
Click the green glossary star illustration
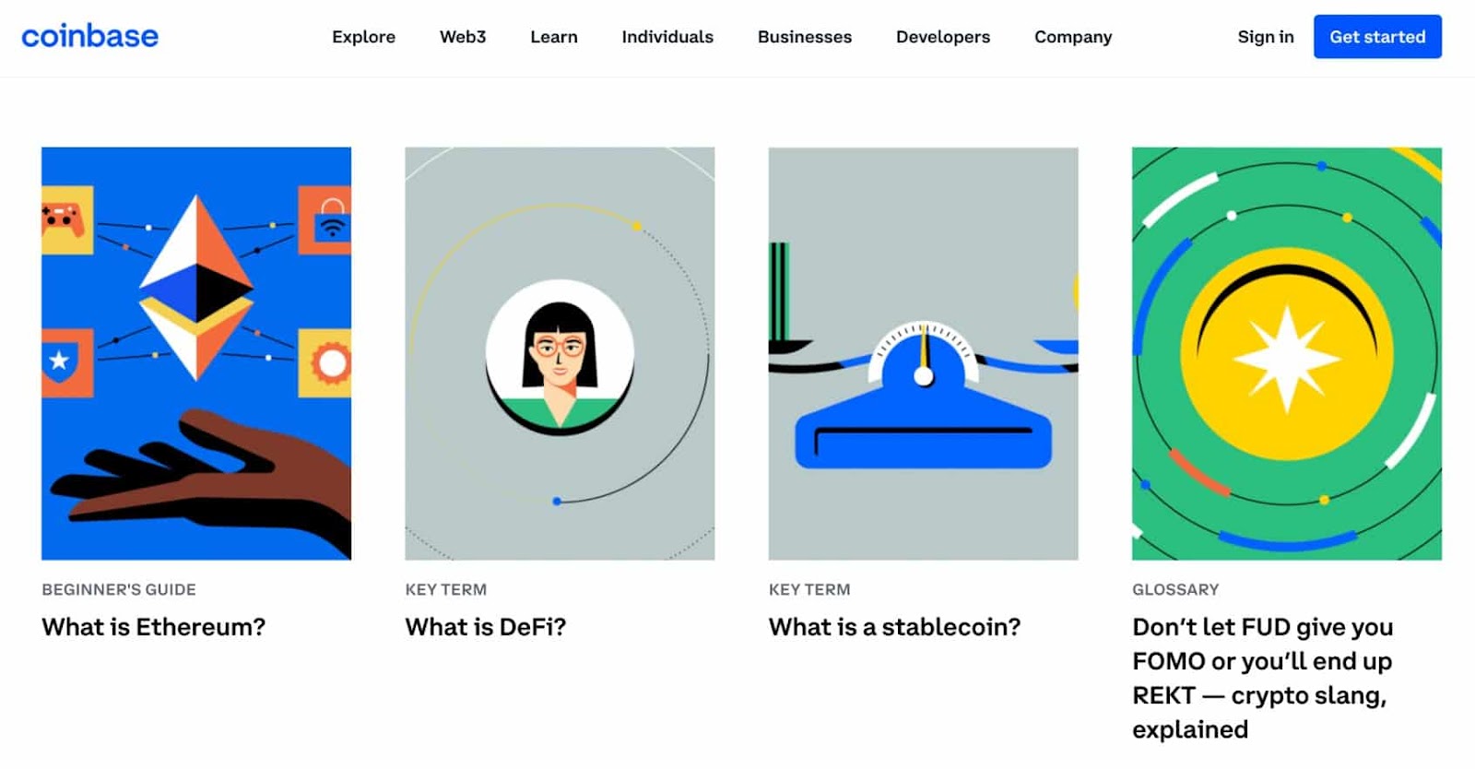[x=1286, y=354]
